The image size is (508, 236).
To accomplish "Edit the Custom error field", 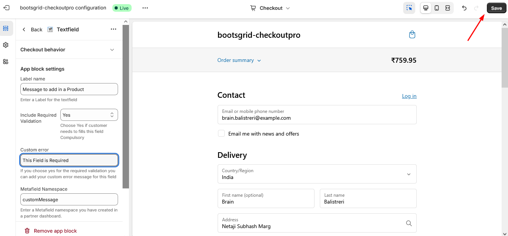I will click(69, 160).
